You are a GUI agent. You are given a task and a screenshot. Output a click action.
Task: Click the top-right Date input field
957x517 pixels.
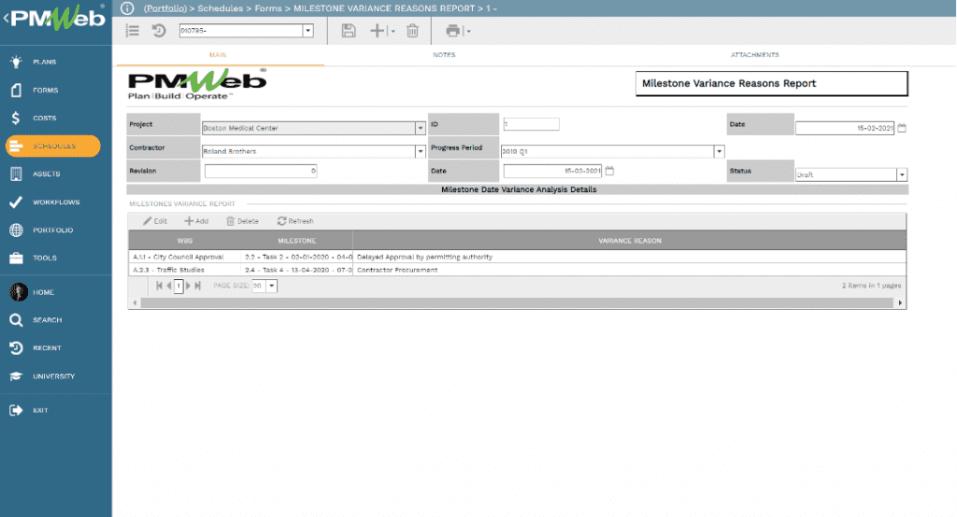(x=845, y=128)
